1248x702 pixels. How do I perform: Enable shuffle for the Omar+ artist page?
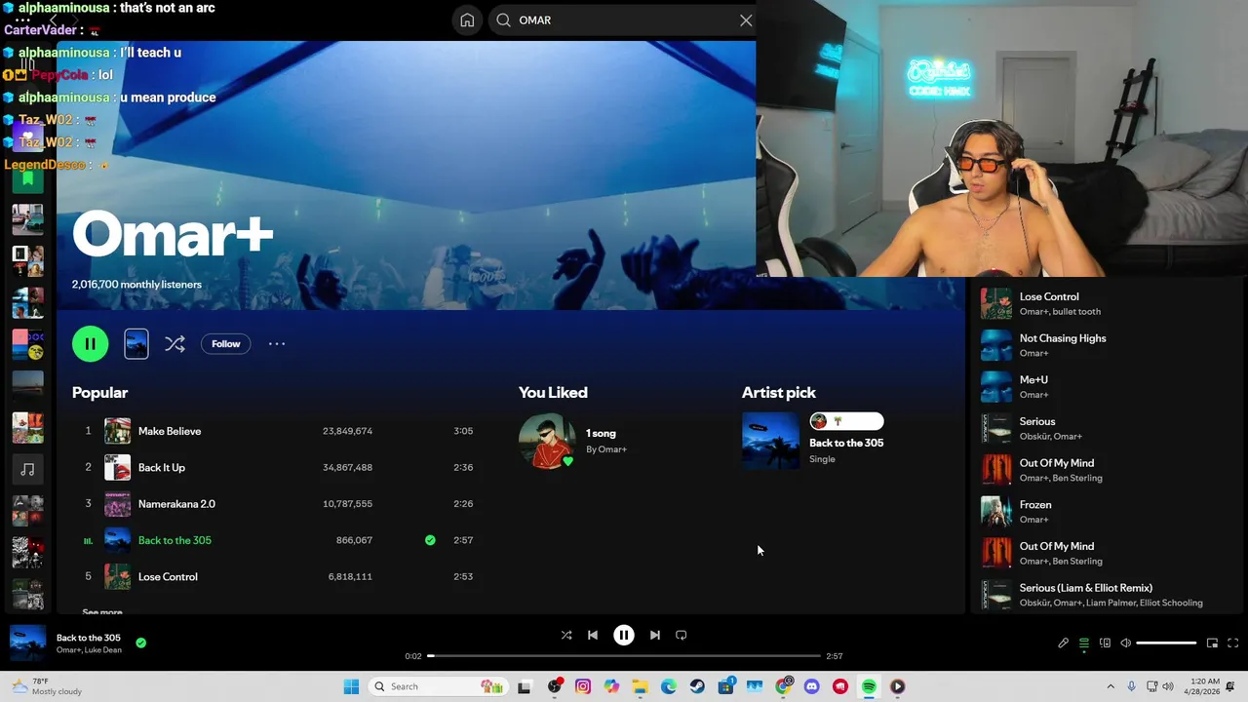click(x=175, y=343)
